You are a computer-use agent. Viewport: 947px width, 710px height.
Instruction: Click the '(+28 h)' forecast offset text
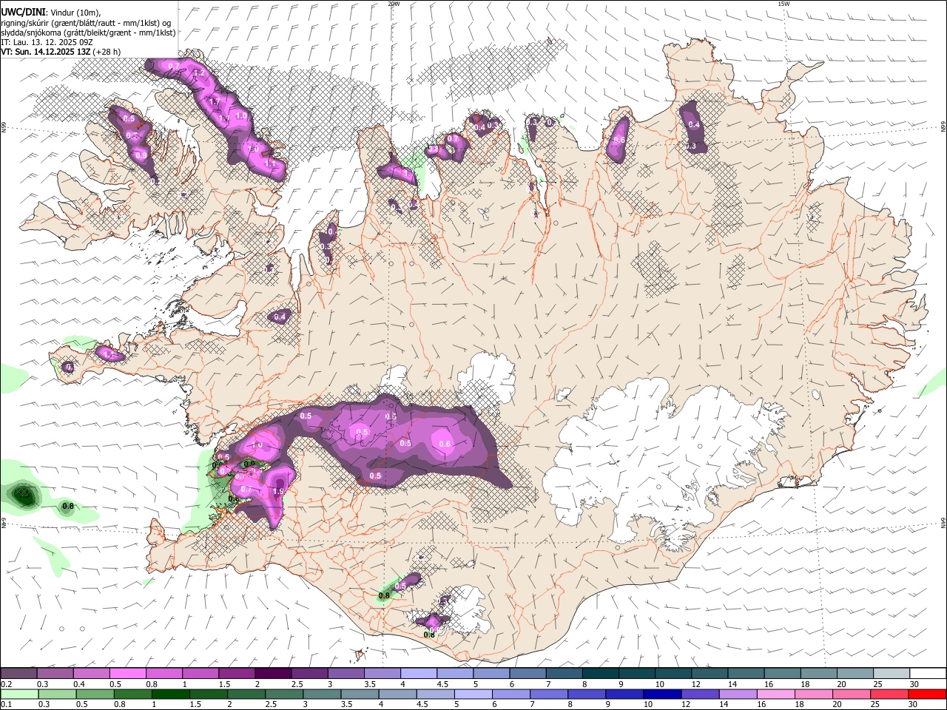click(107, 52)
